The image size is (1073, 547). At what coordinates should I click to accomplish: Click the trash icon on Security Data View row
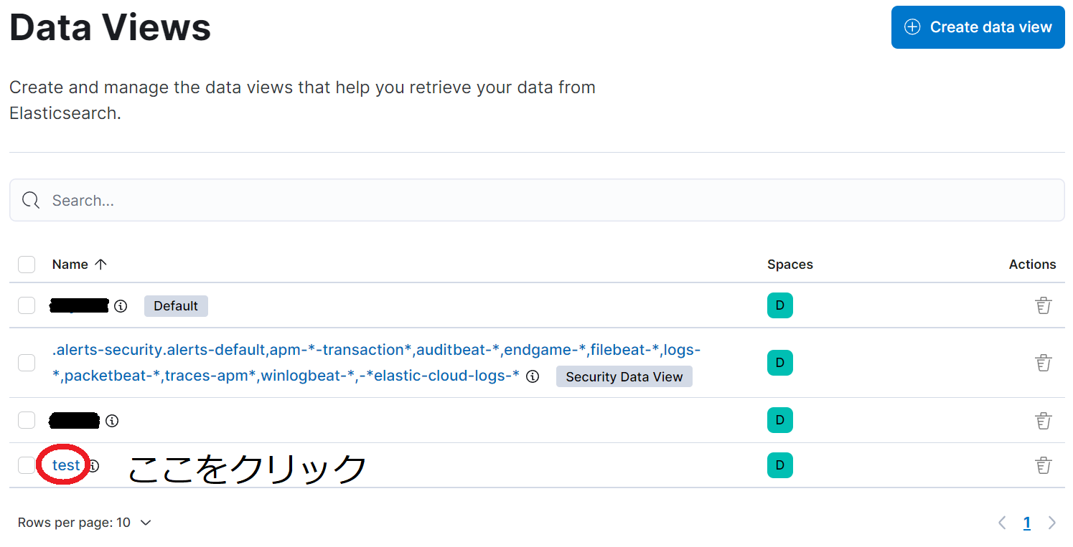coord(1044,363)
